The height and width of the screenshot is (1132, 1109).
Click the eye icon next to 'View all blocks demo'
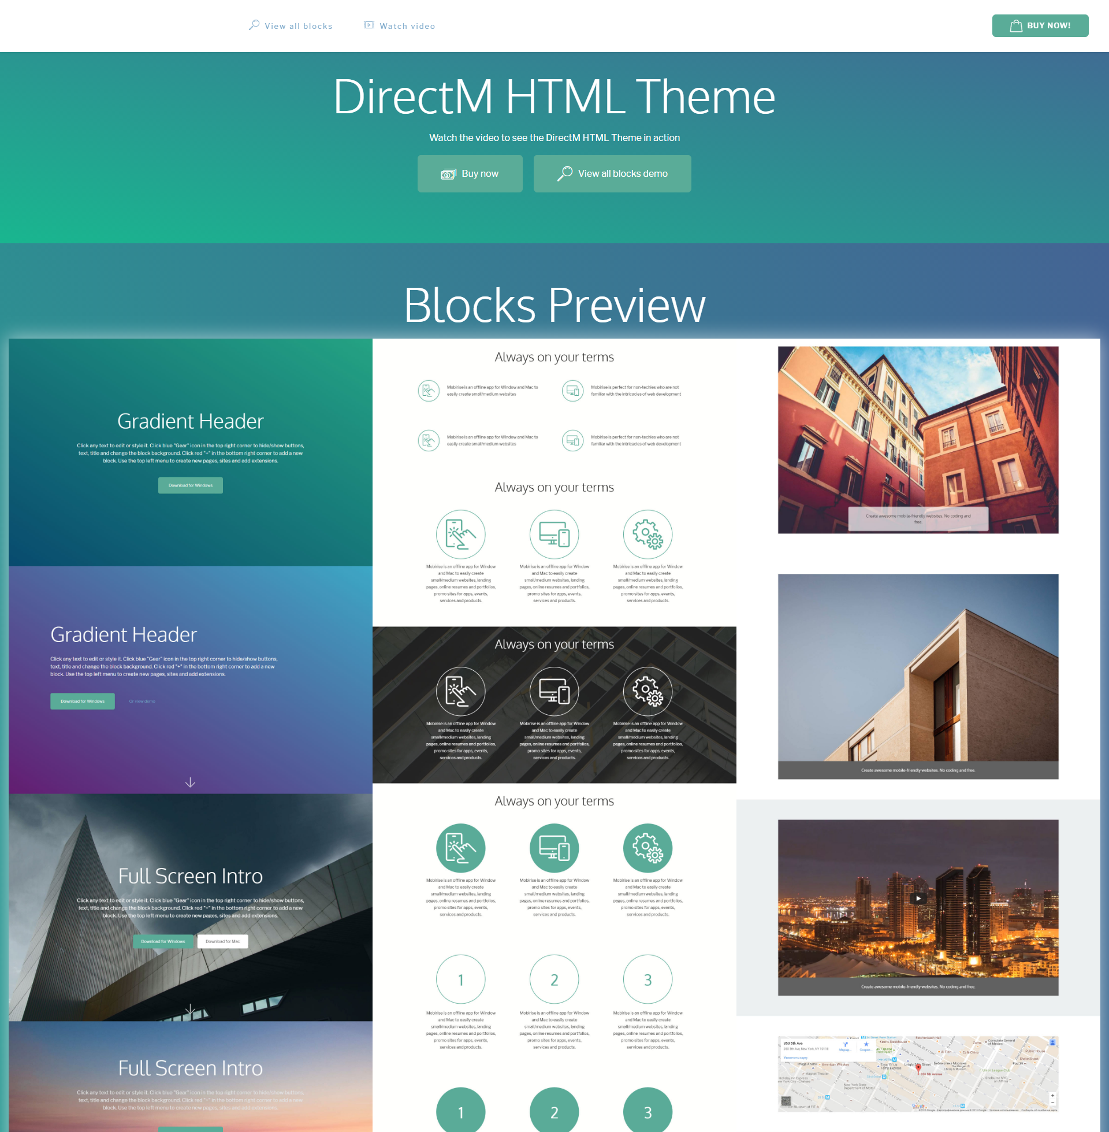coord(564,172)
